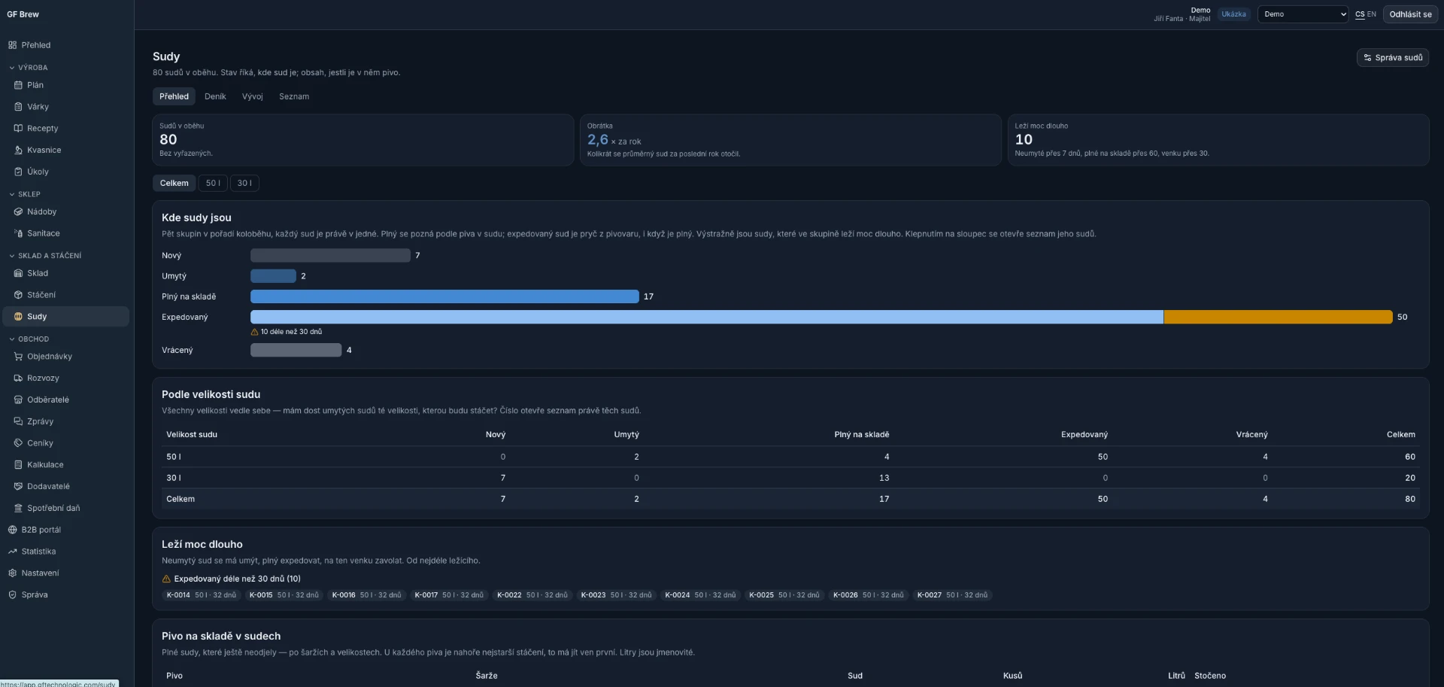1444x687 pixels.
Task: Click the Plný na skladě bar
Action: point(444,296)
